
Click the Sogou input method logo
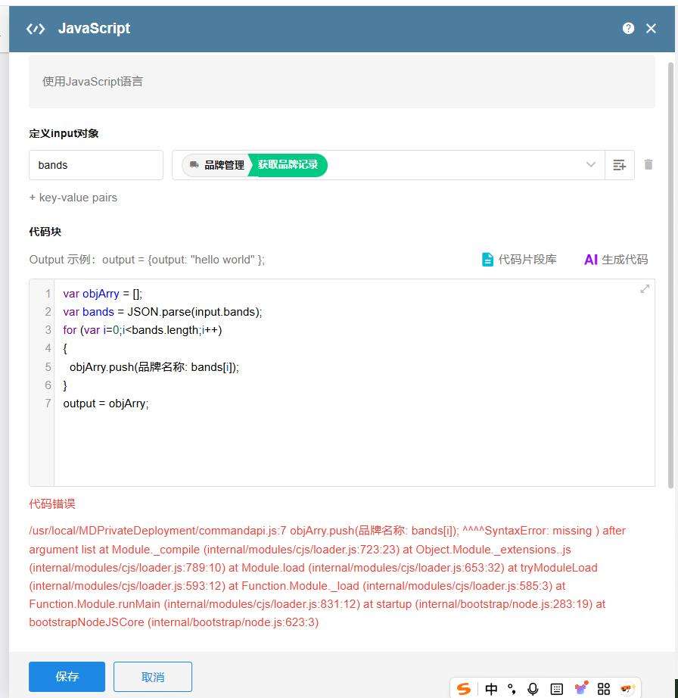[464, 688]
